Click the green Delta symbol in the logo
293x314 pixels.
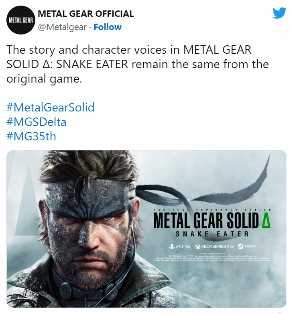[x=265, y=220]
